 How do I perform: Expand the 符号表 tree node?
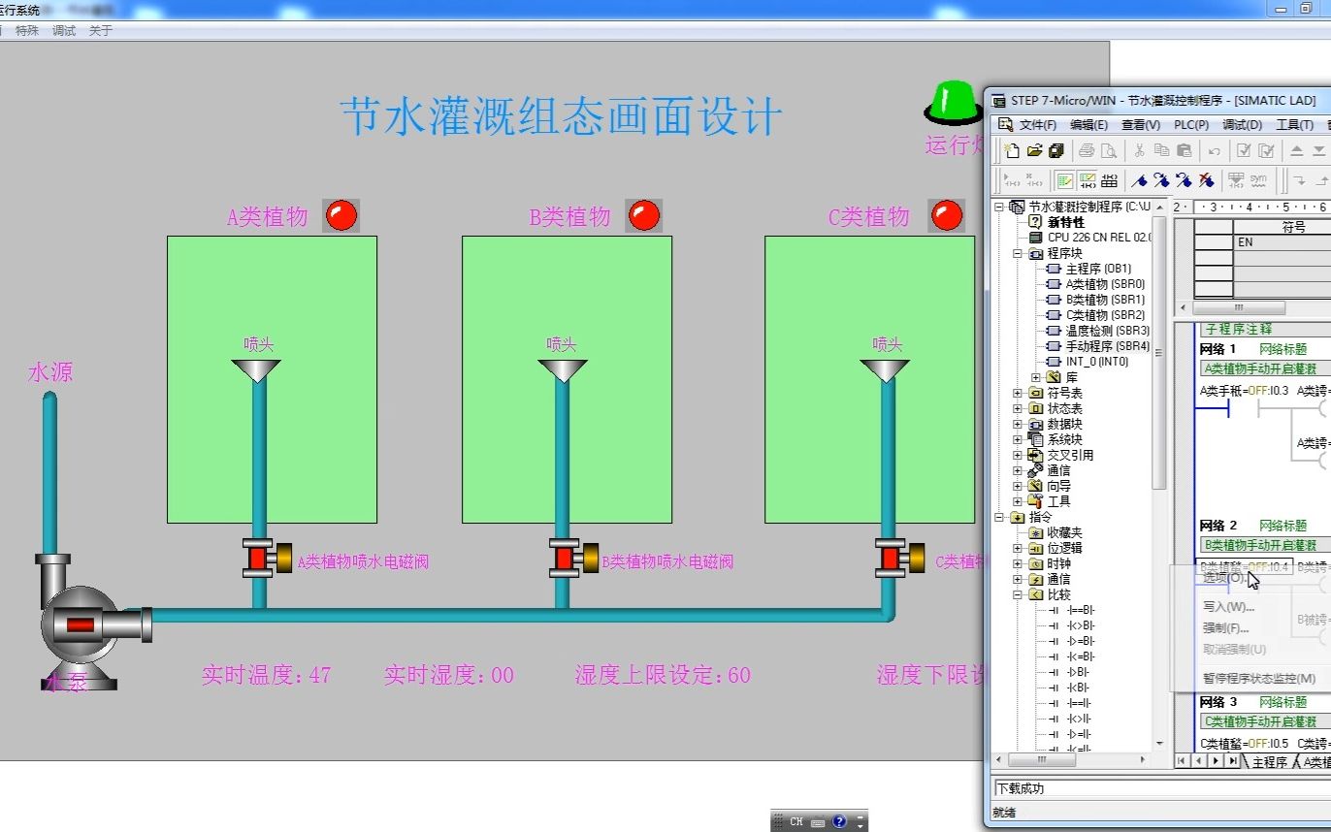(1018, 393)
